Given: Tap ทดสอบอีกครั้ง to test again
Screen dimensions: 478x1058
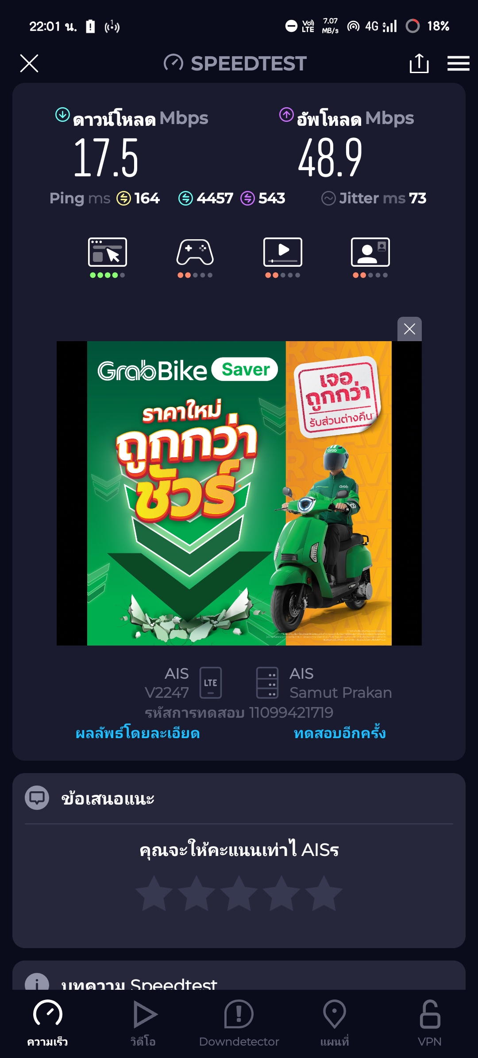Looking at the screenshot, I should pyautogui.click(x=339, y=733).
